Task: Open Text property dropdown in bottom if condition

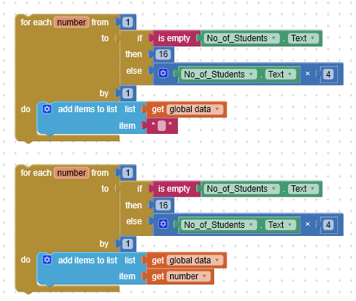Action: click(x=303, y=189)
